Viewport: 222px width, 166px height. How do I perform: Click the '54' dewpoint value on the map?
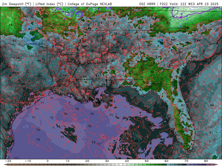point(210,21)
